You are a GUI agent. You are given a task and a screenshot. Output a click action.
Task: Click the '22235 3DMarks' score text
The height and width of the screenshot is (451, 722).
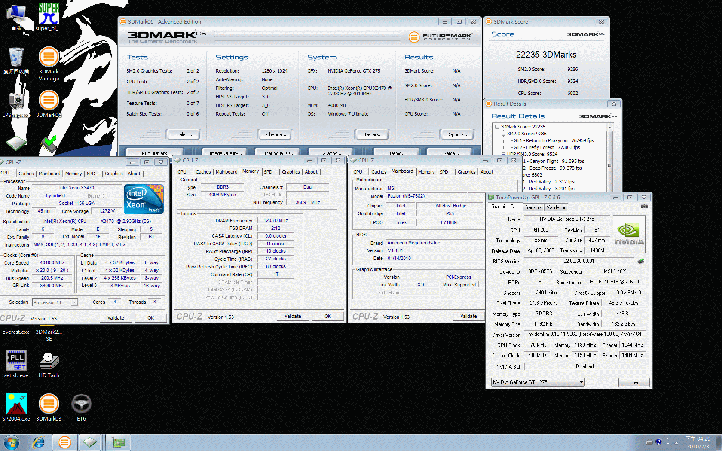click(x=546, y=55)
